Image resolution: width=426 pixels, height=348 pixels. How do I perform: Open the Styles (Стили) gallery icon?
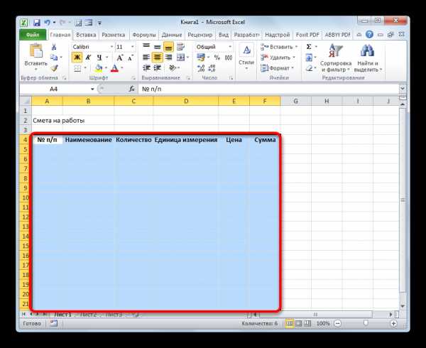(246, 51)
